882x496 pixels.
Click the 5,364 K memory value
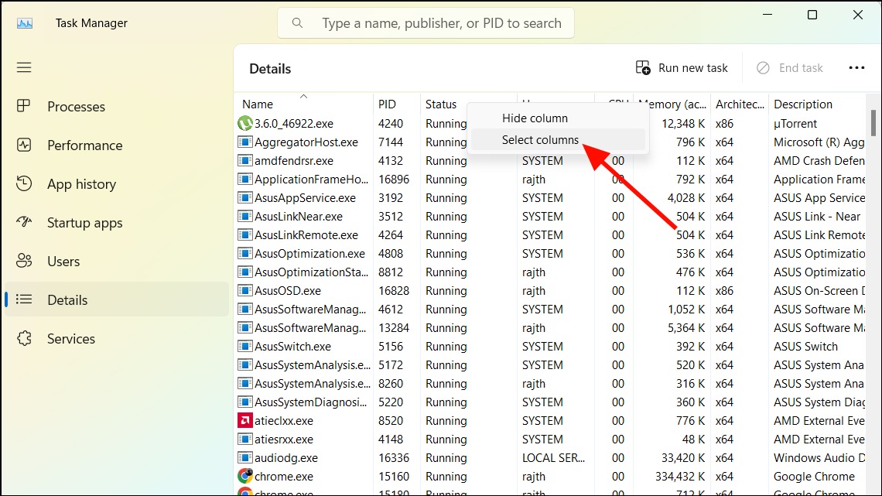tap(686, 328)
